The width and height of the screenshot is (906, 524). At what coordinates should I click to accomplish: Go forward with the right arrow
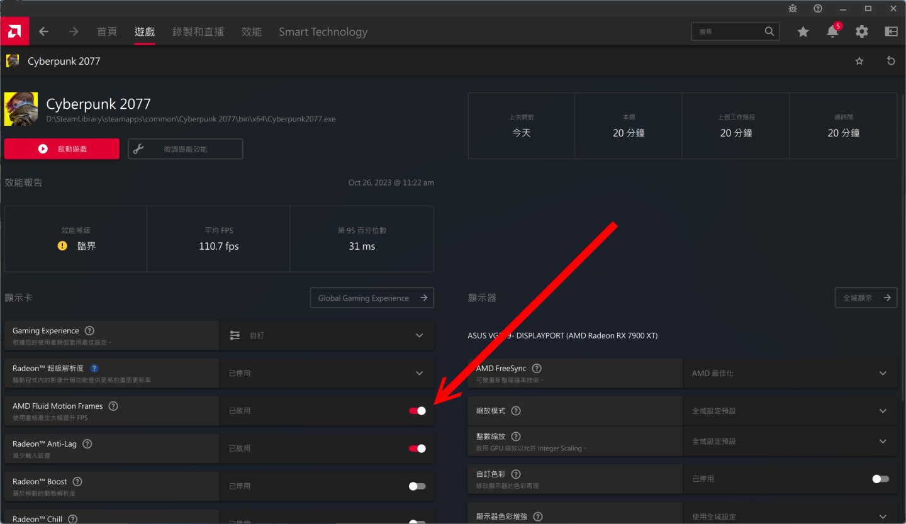click(74, 31)
